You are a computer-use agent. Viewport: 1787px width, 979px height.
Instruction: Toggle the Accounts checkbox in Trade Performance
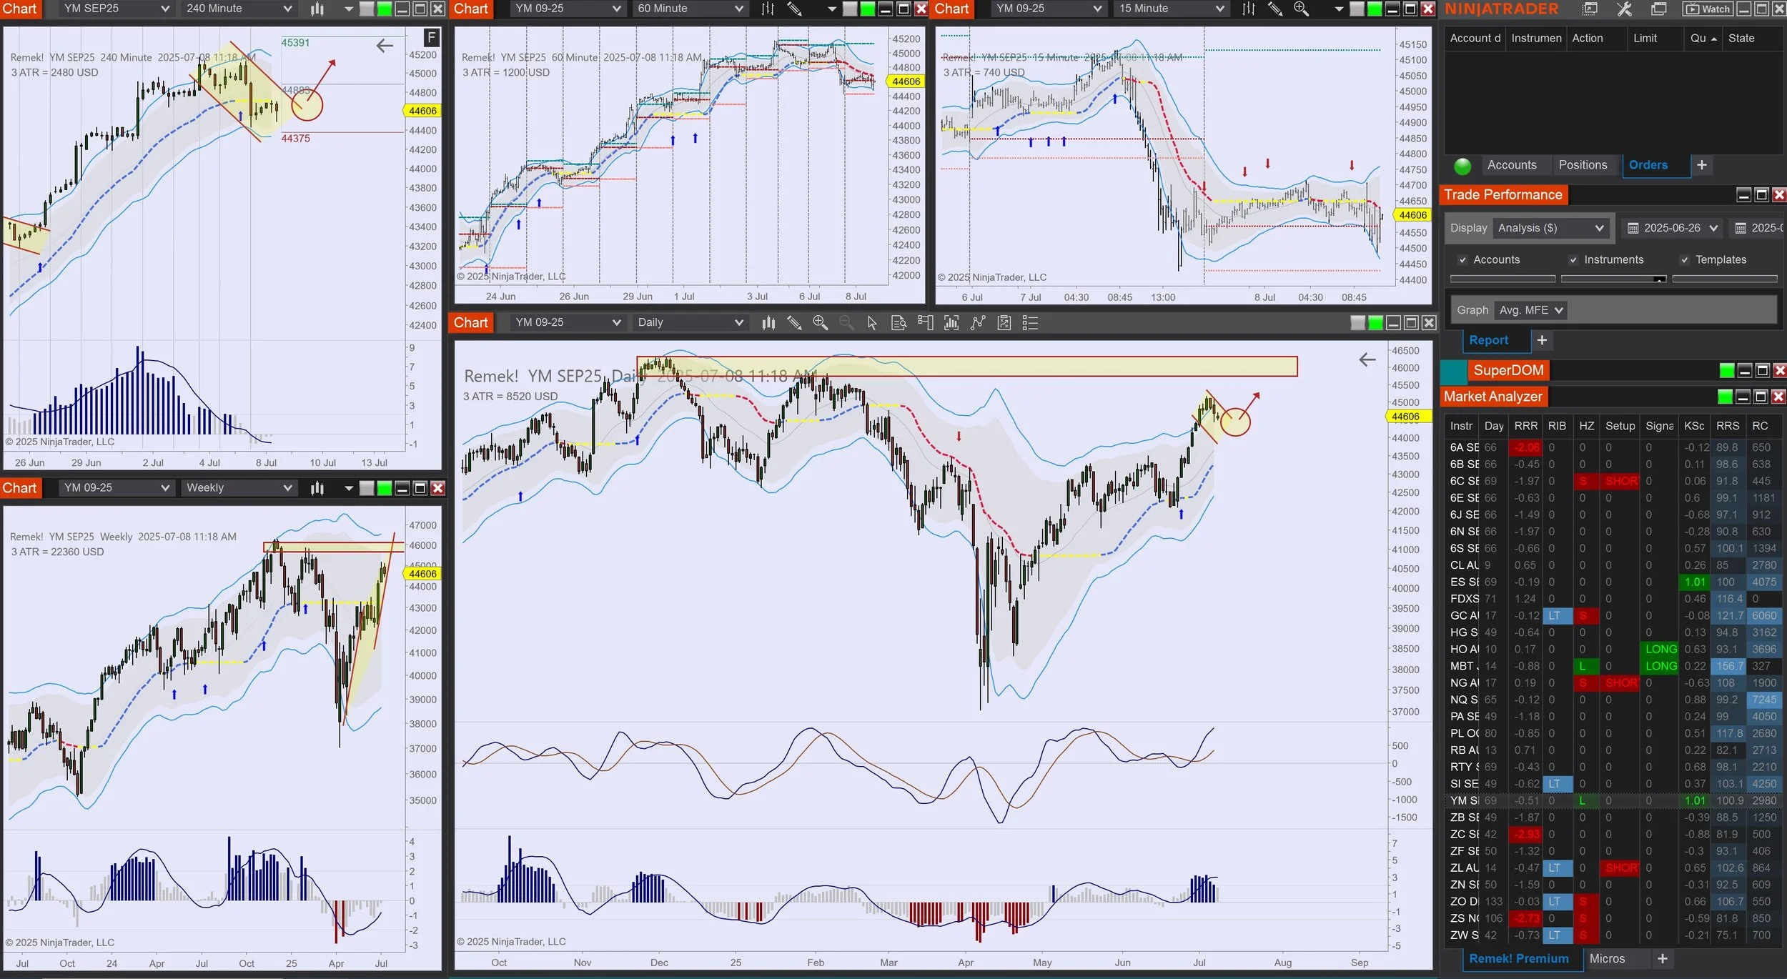click(x=1462, y=260)
